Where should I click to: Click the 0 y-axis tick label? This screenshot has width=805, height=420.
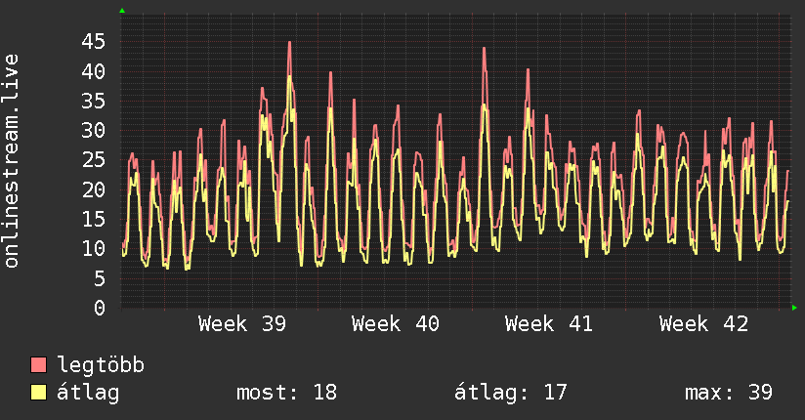100,308
